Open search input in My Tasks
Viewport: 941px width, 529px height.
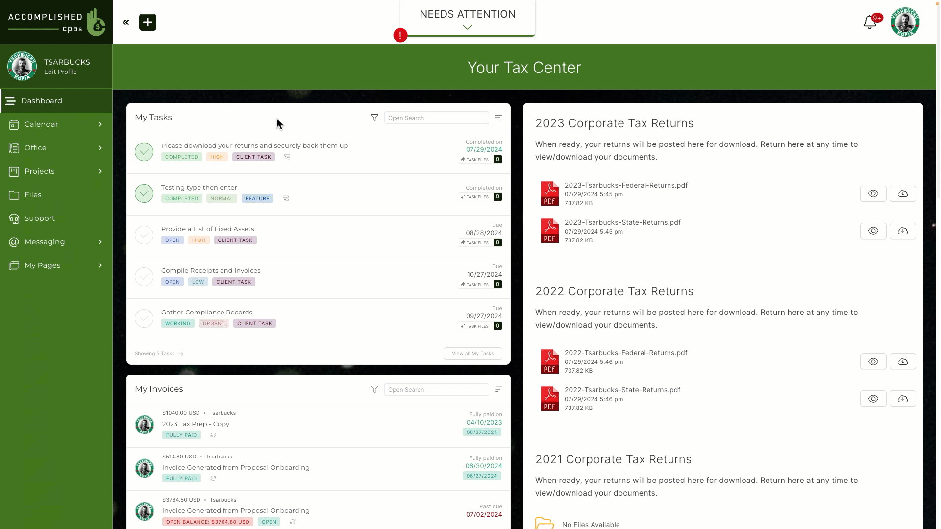tap(436, 118)
